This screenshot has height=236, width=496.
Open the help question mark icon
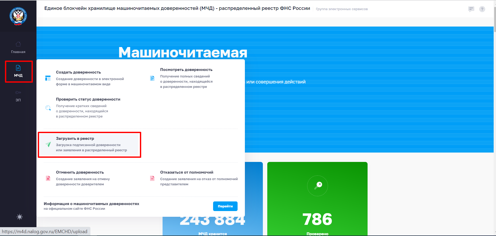click(x=482, y=9)
